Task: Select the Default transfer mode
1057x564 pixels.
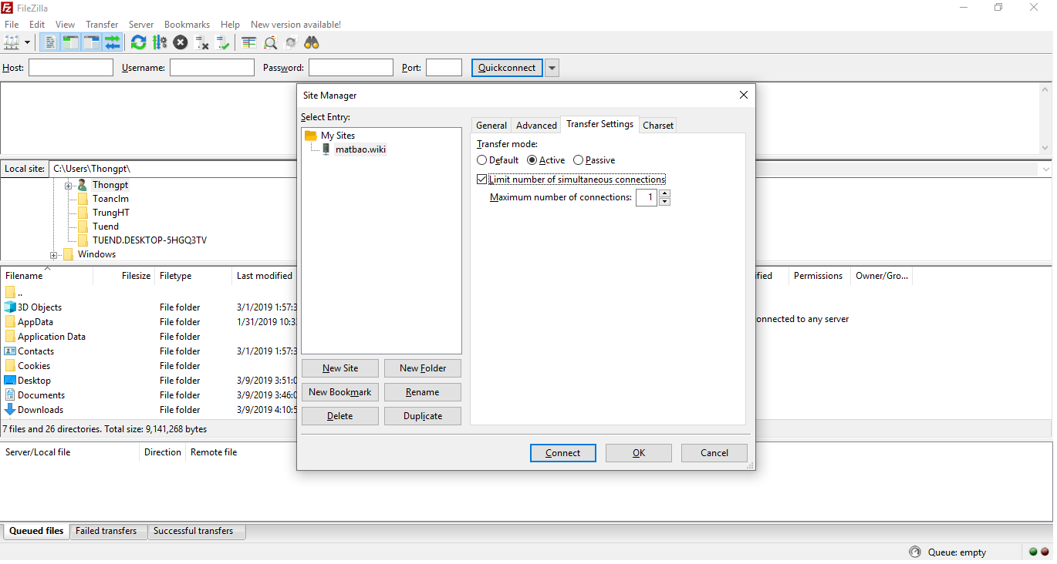Action: pos(482,160)
